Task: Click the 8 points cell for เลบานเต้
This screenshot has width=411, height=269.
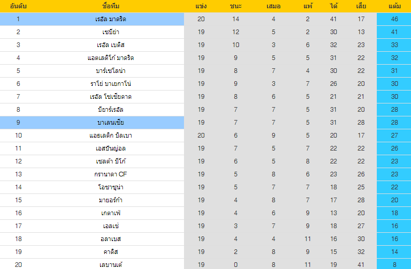Action: [x=394, y=264]
